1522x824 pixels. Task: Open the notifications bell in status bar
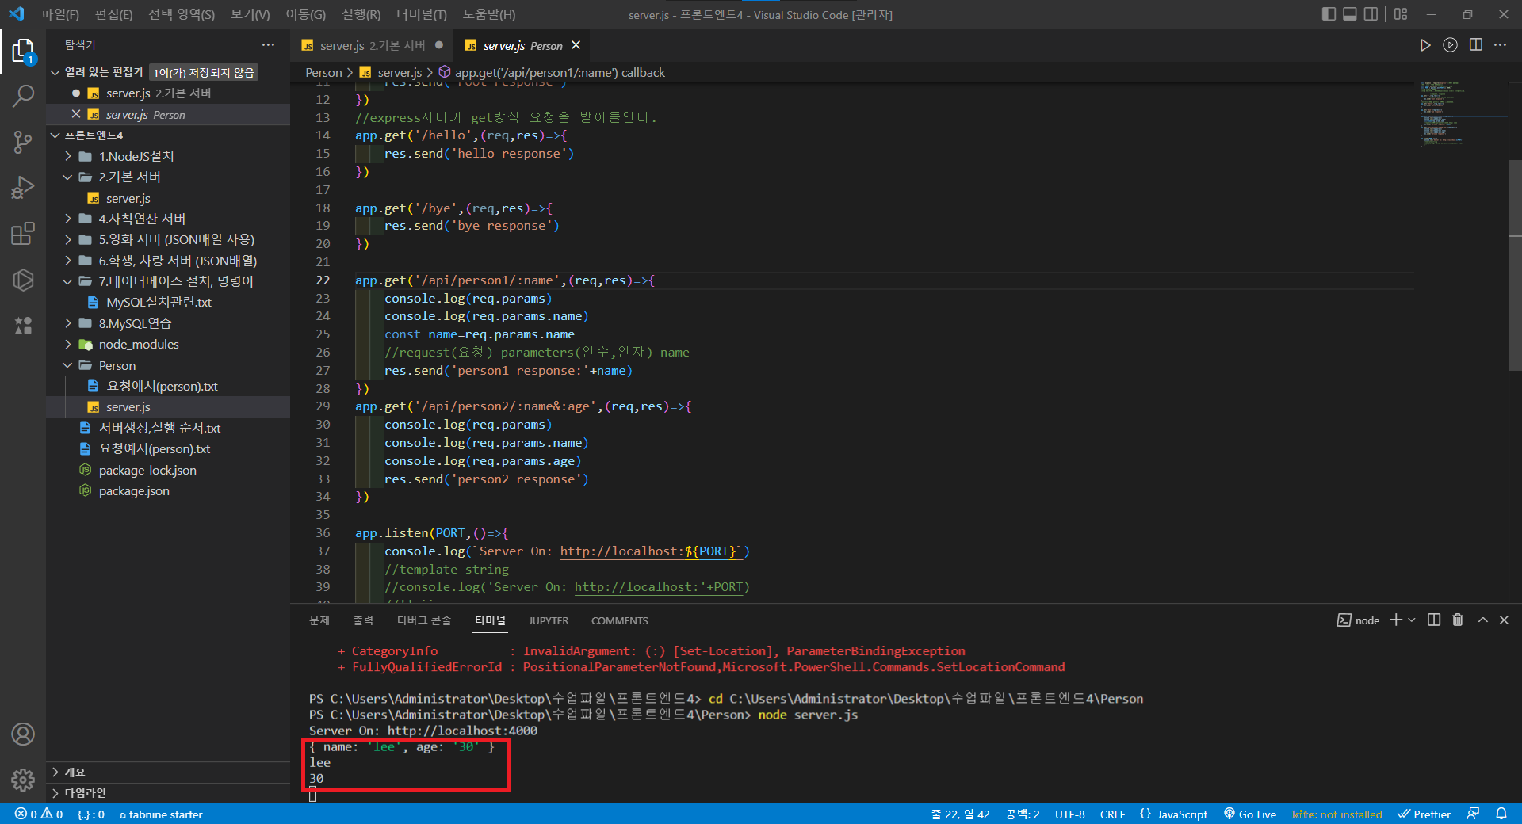[1501, 814]
